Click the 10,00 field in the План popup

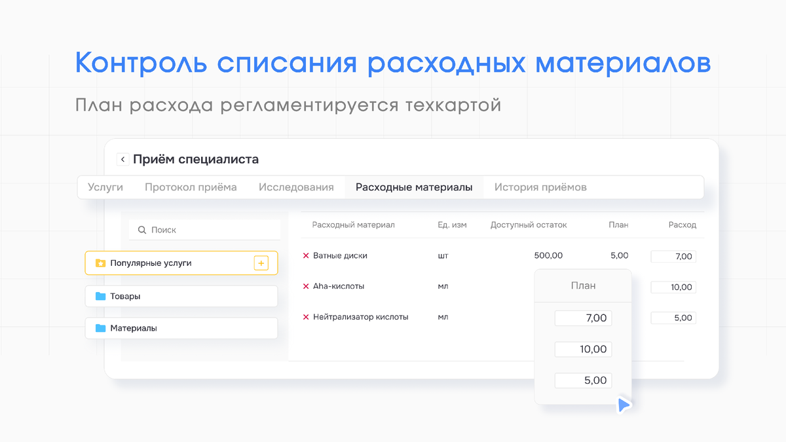click(x=583, y=349)
